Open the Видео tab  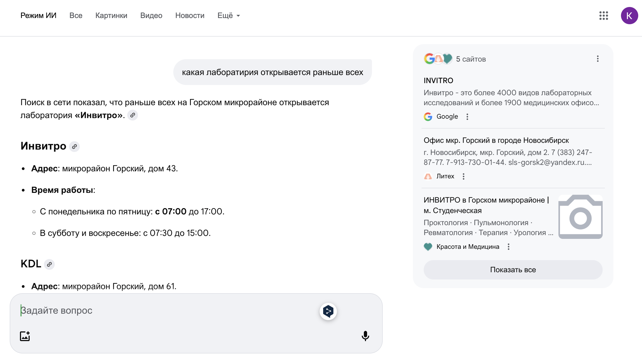[x=151, y=16]
